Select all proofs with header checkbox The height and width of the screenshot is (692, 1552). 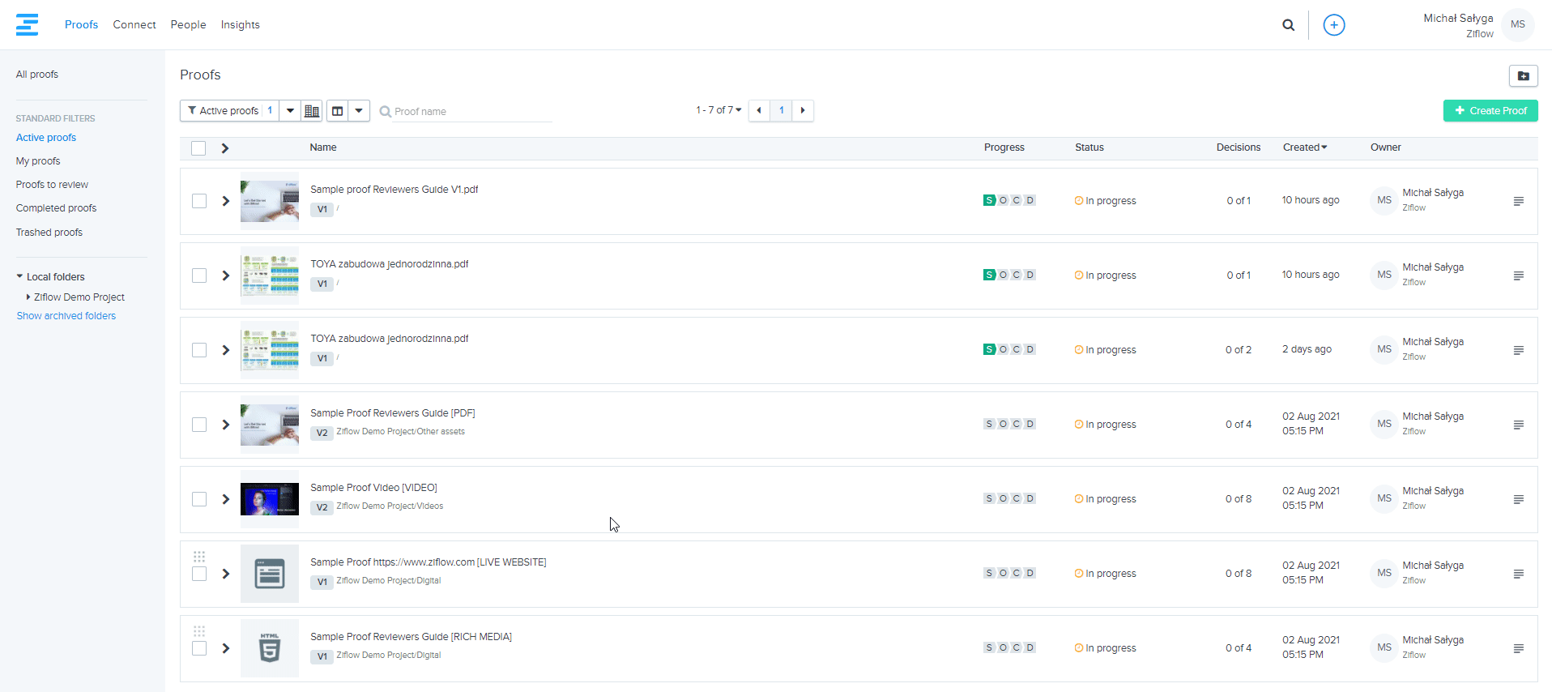point(198,148)
